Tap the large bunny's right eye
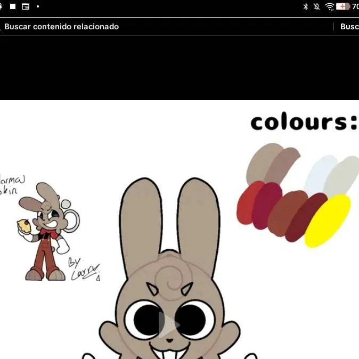The width and height of the screenshot is (359, 359). (194, 320)
